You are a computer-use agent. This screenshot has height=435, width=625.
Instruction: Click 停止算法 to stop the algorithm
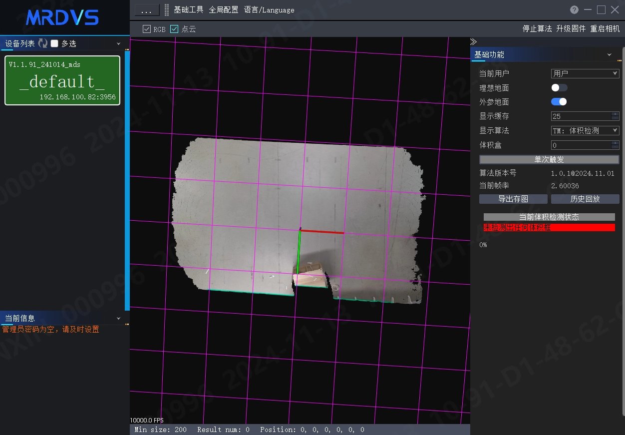click(x=537, y=29)
